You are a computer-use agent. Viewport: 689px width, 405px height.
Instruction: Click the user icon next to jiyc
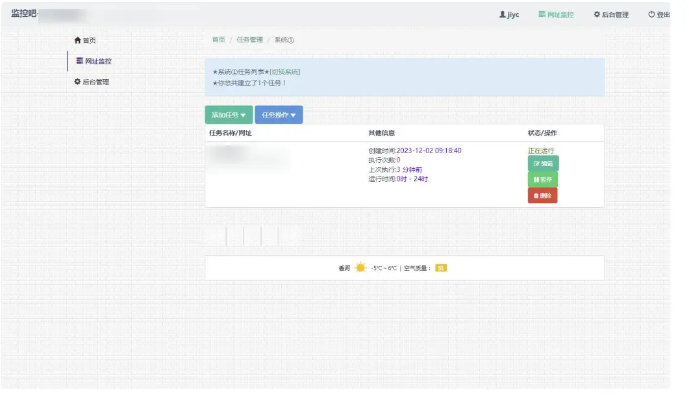(x=502, y=14)
